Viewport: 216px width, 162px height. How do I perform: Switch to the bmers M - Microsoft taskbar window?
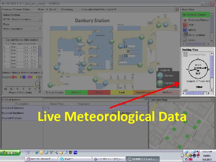(x=41, y=159)
